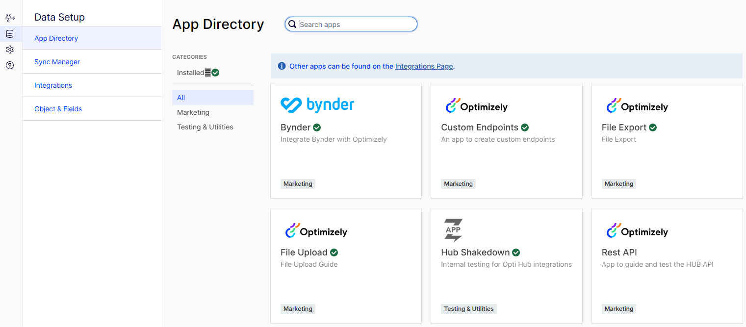Click the info icon in the blue banner

pos(282,66)
